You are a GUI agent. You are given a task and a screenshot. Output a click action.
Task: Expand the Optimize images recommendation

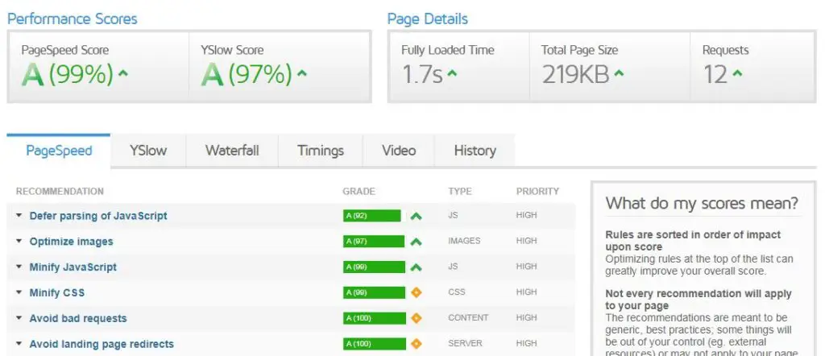pyautogui.click(x=19, y=242)
